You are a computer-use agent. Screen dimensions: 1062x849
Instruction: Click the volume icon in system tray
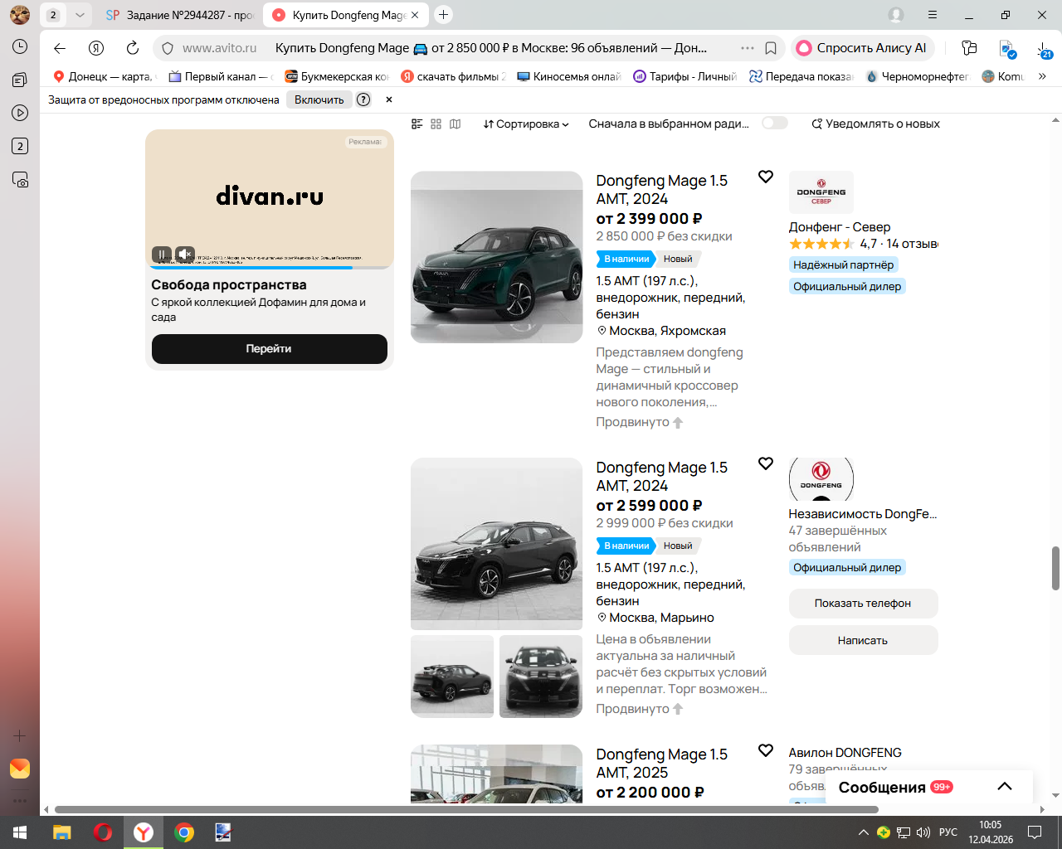923,832
